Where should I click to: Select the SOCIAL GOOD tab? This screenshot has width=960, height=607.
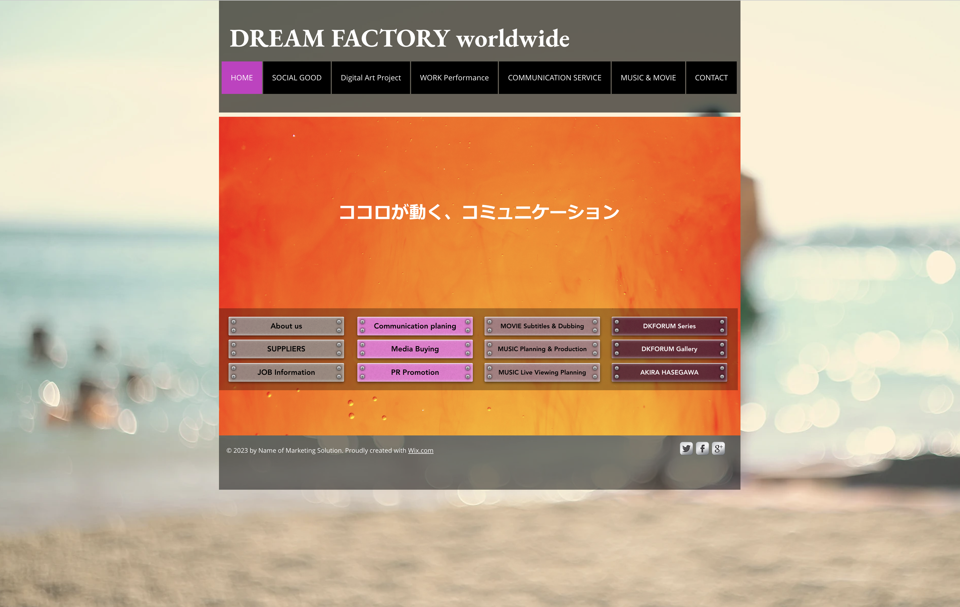pyautogui.click(x=296, y=78)
